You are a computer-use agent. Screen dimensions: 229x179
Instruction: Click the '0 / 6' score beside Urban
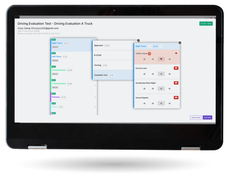point(61,107)
